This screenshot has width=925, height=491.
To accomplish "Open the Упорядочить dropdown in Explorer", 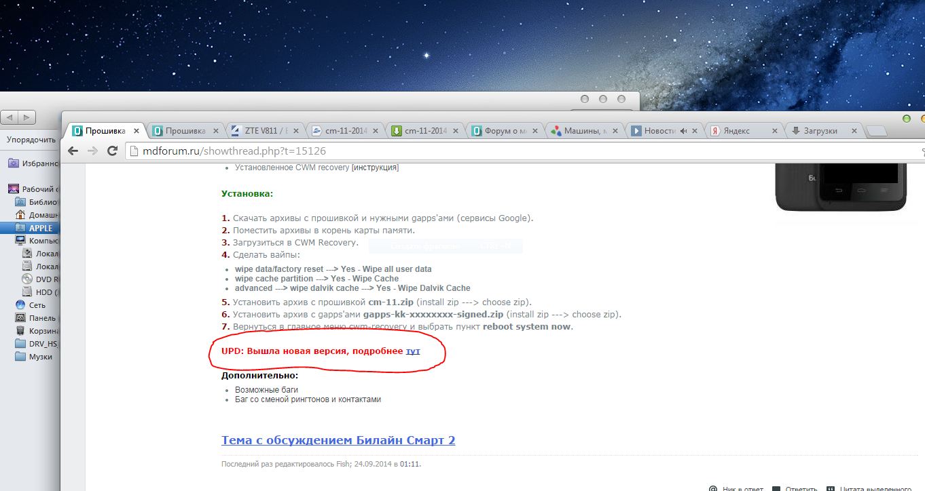I will [x=31, y=140].
